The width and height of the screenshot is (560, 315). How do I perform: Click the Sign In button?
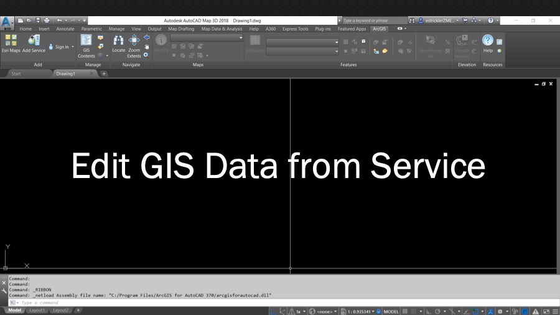pos(59,47)
